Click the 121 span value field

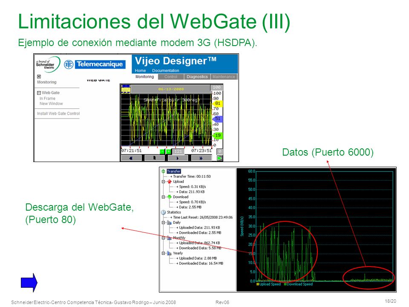coord(178,151)
